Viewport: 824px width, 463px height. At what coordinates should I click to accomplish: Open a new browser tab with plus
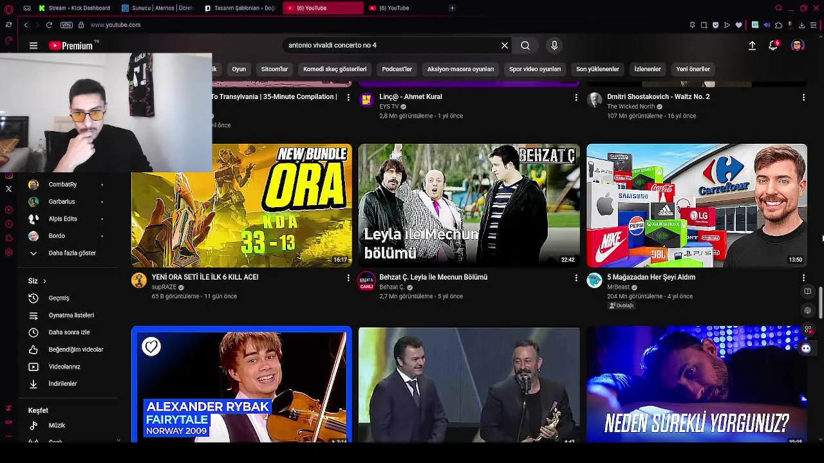(x=452, y=8)
